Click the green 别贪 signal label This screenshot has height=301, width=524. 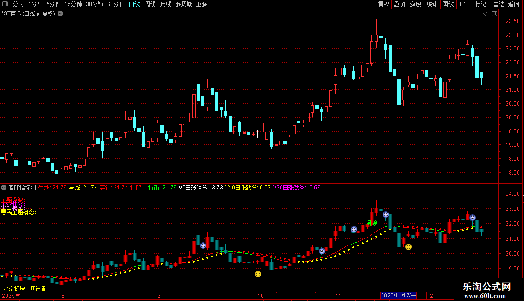pos(373,223)
